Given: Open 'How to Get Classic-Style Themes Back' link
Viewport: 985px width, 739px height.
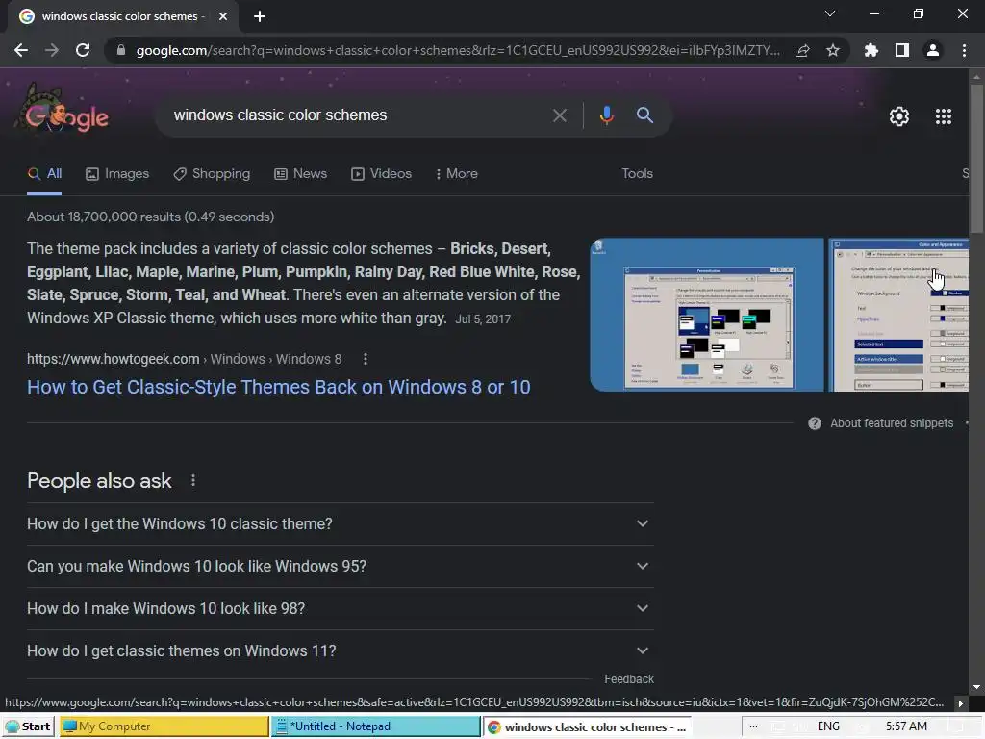Looking at the screenshot, I should tap(278, 387).
